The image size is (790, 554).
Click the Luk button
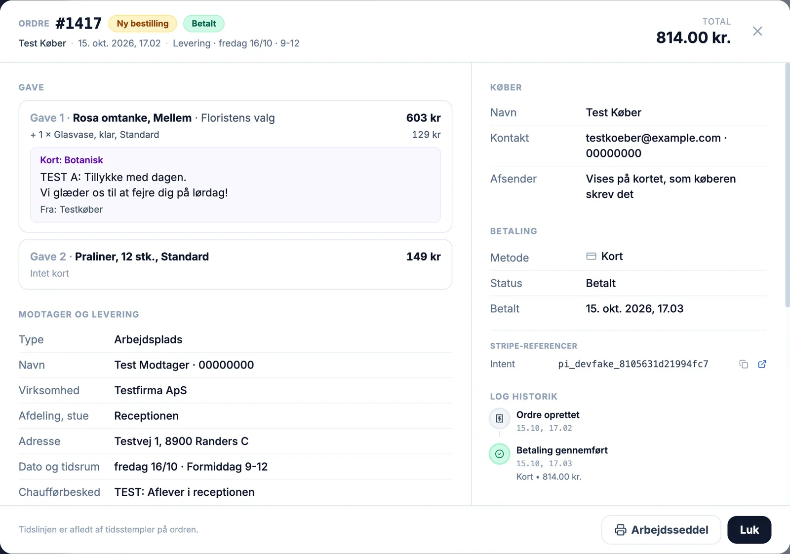[749, 530]
